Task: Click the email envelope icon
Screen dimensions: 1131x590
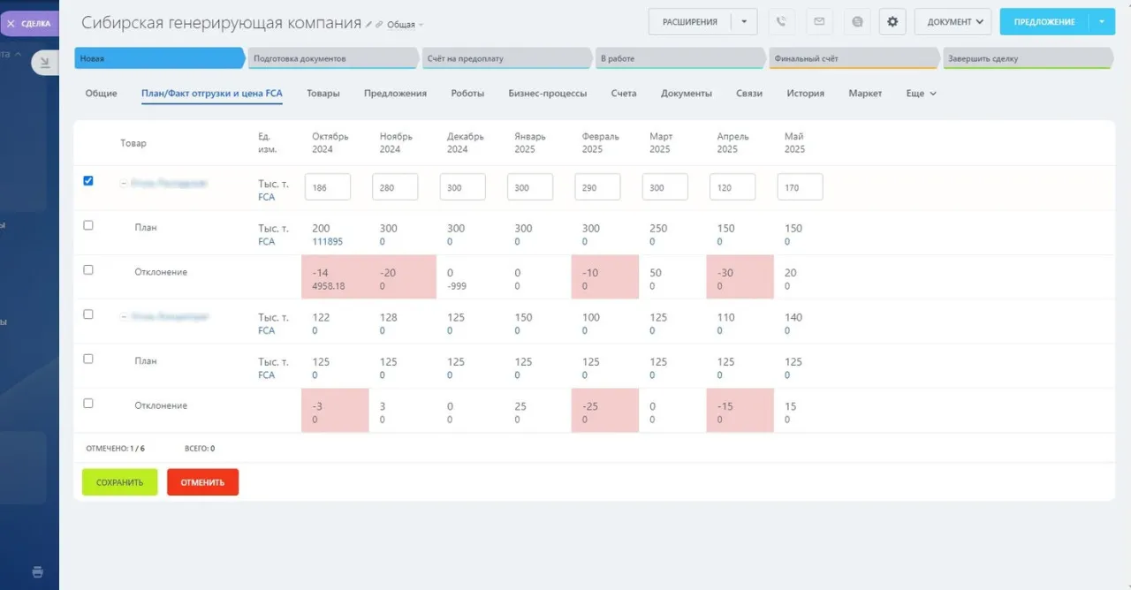Action: (819, 22)
